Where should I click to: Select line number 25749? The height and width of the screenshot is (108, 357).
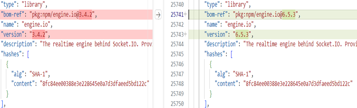point(177,94)
